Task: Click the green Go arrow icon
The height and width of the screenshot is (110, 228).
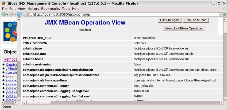Action: click(x=225, y=14)
